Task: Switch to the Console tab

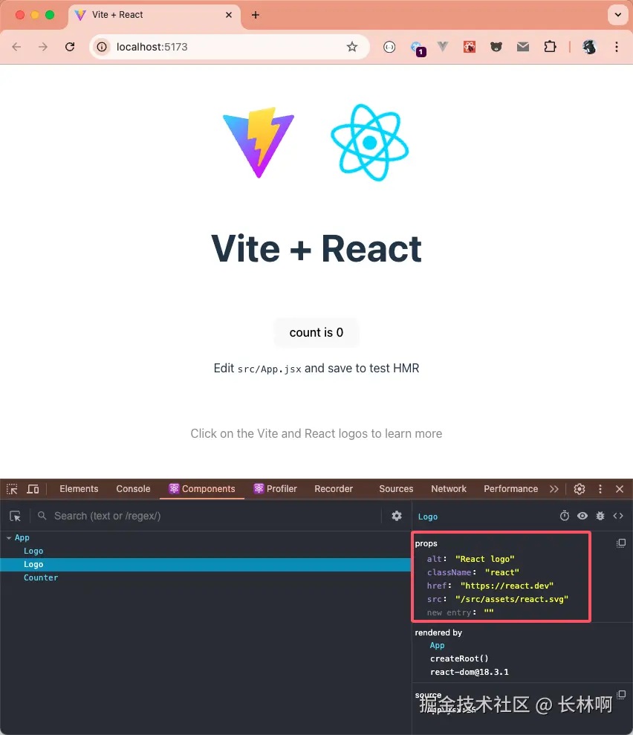Action: point(133,489)
